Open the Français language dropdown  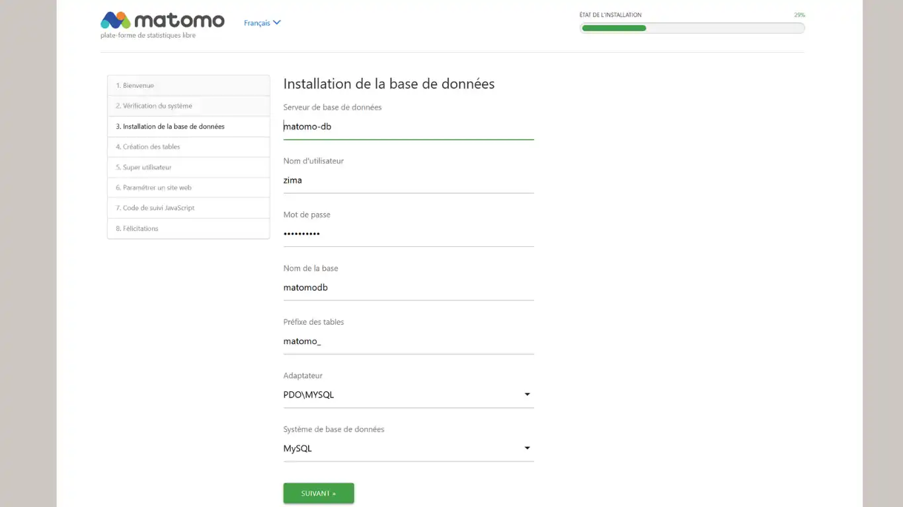257,23
